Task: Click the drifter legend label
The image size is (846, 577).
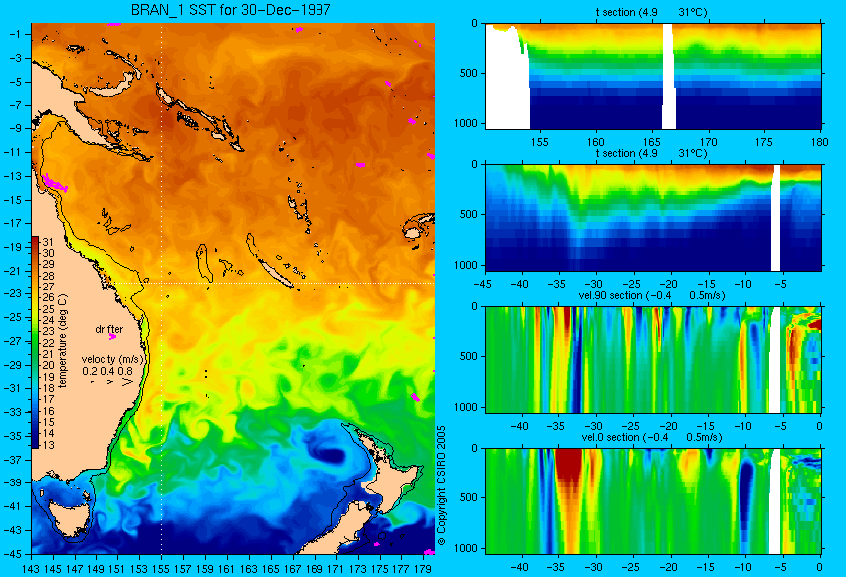Action: (x=109, y=329)
